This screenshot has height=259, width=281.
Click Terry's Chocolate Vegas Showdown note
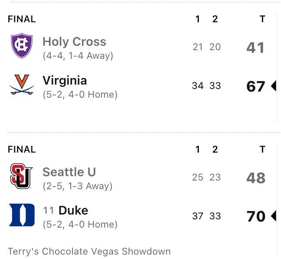tap(89, 252)
